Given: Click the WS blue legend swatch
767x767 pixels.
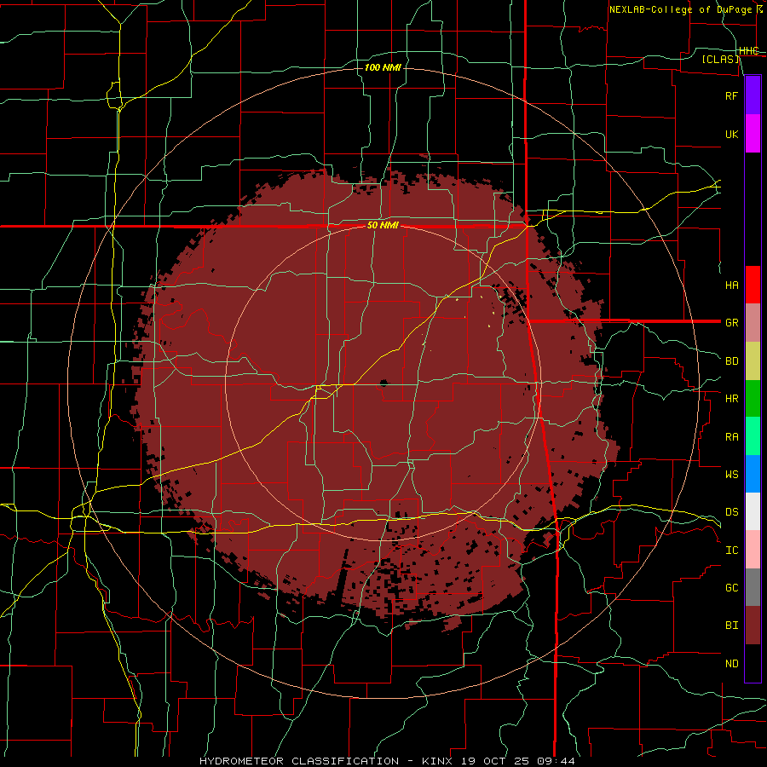Looking at the screenshot, I should pos(753,474).
